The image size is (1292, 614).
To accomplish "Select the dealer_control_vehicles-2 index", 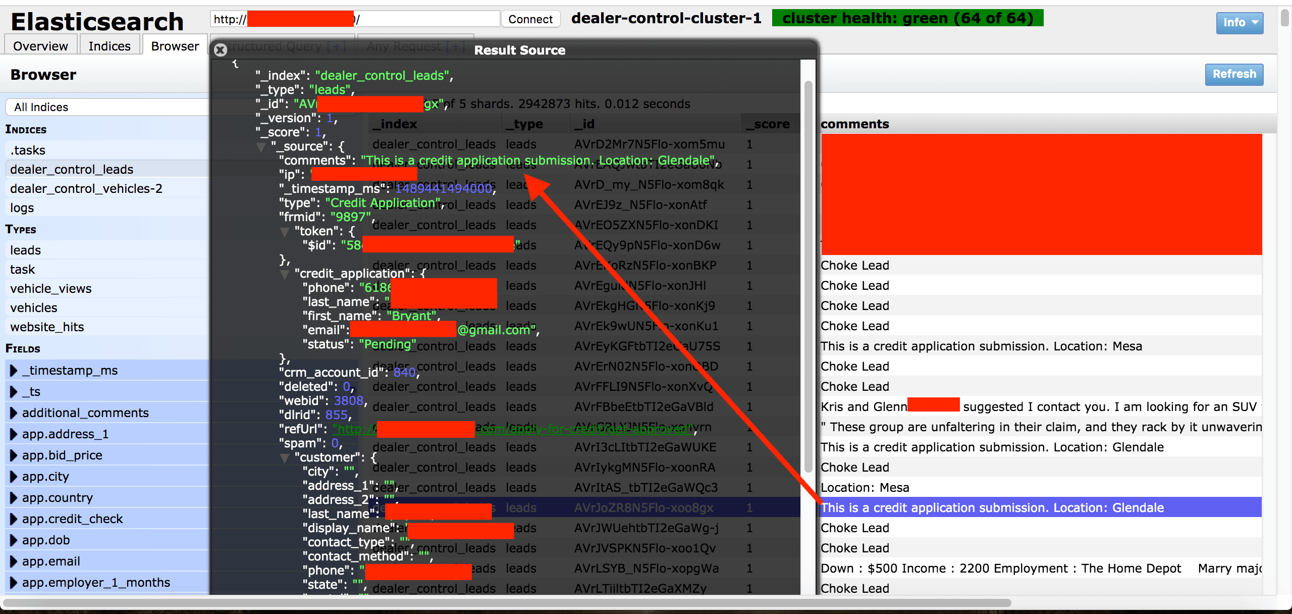I will point(86,189).
